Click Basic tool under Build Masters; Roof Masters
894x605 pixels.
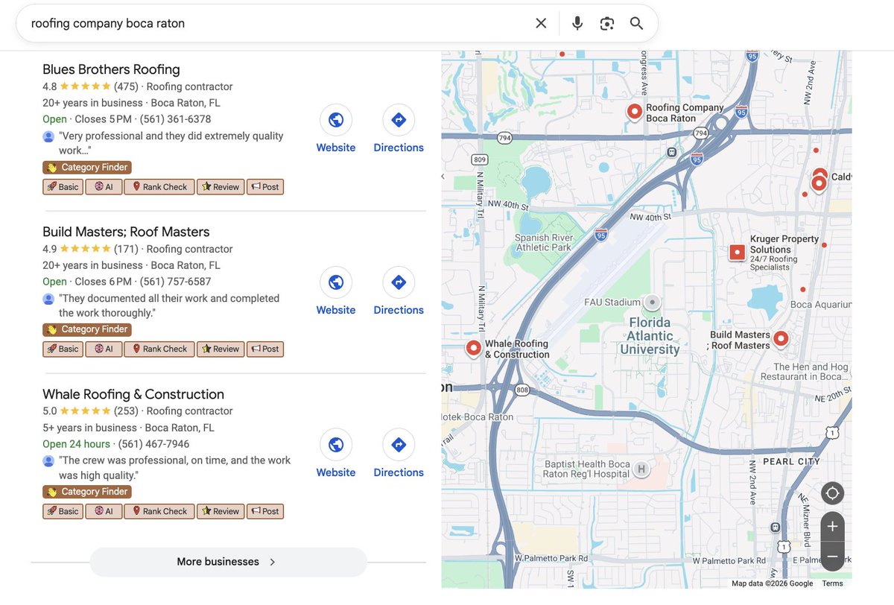[x=63, y=349]
